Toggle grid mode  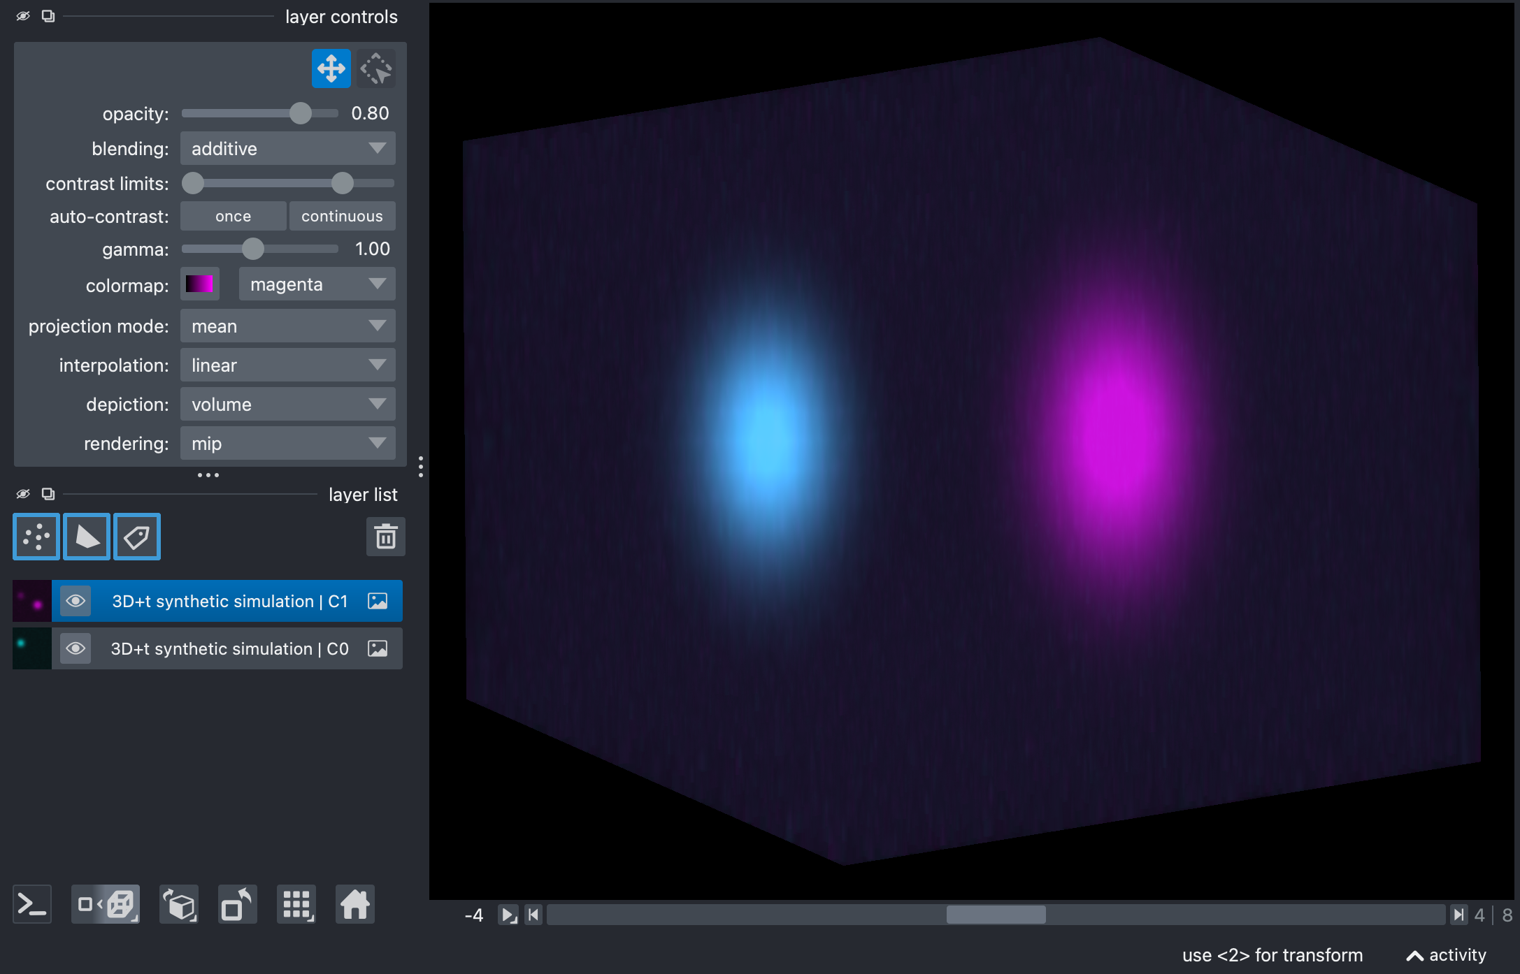296,905
